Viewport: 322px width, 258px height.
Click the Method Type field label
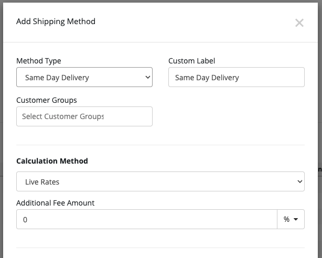coord(39,61)
